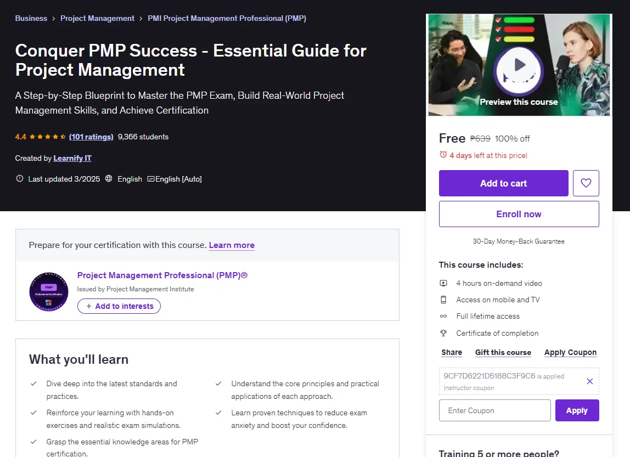Open the 101 ratings link
The height and width of the screenshot is (457, 630).
tap(91, 137)
